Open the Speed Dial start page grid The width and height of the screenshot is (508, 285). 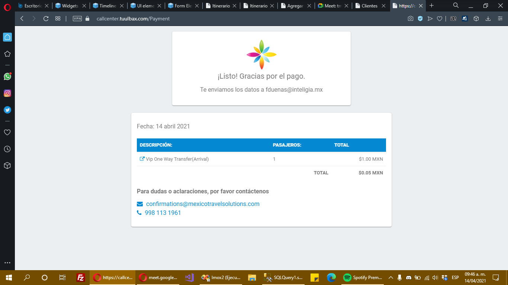coord(58,19)
